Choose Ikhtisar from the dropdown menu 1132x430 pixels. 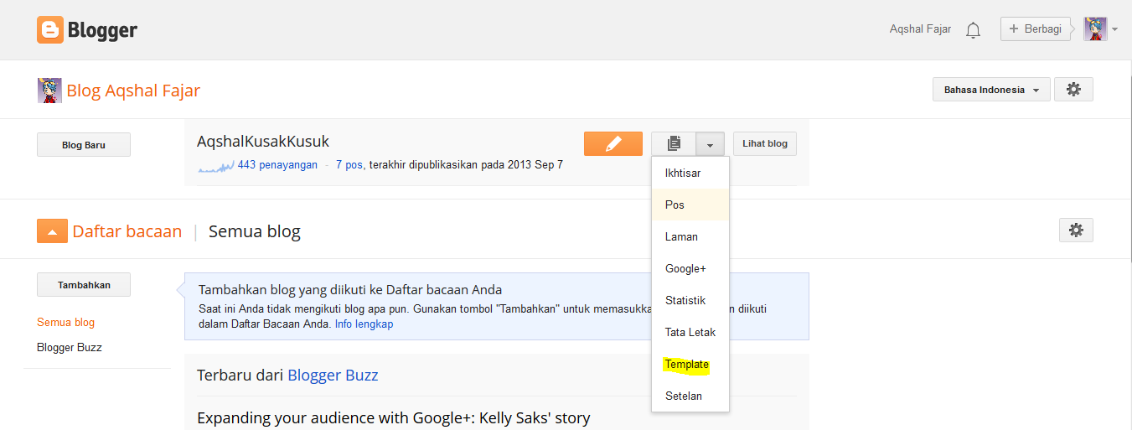690,173
